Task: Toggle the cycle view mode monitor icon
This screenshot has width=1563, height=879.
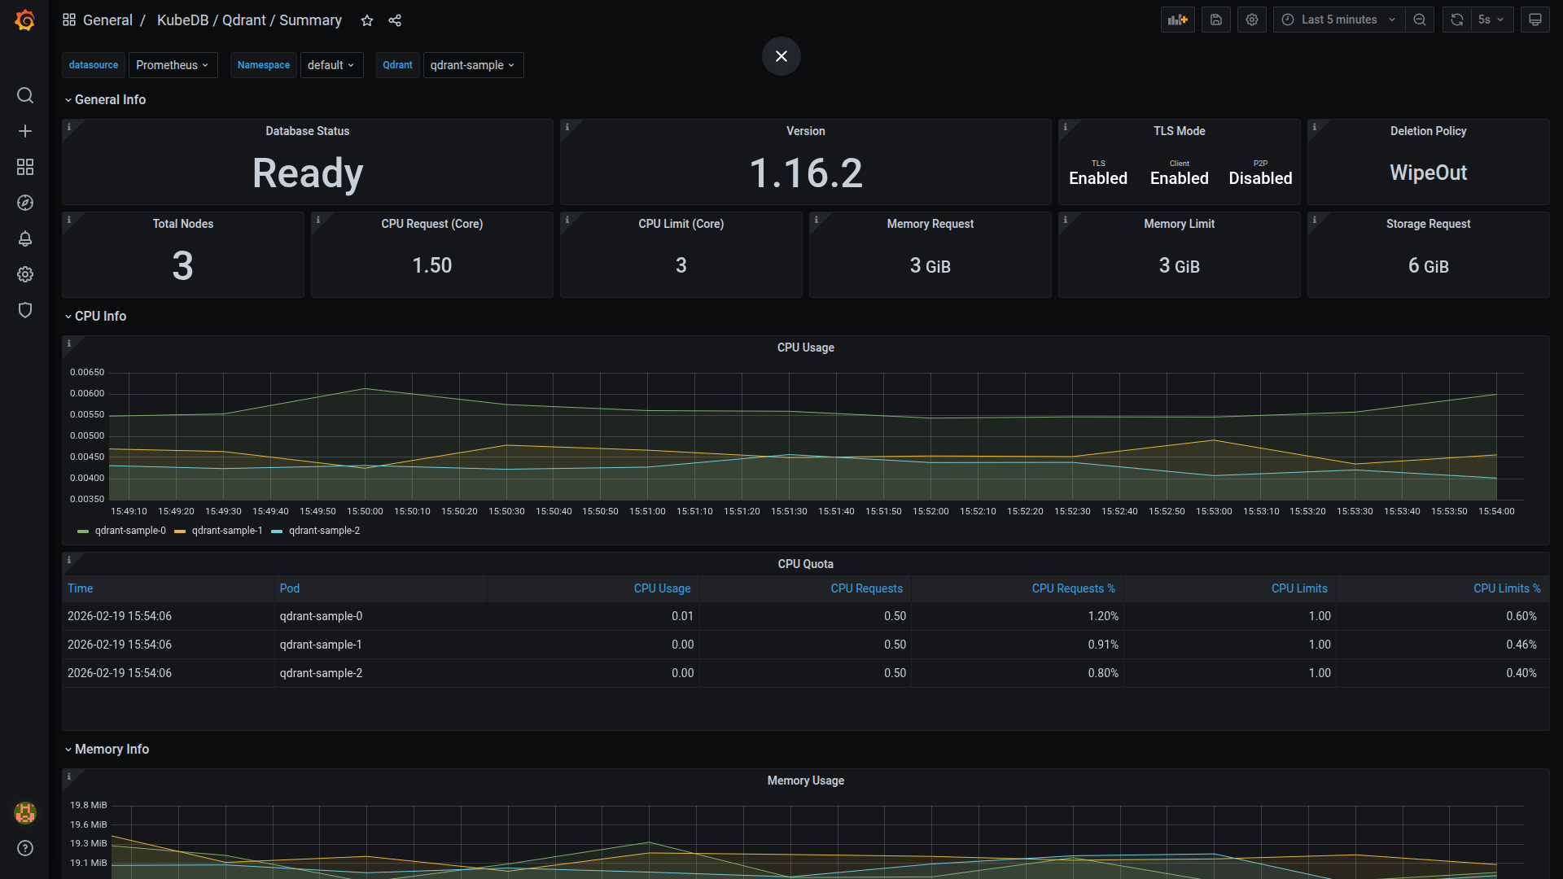Action: (1535, 20)
